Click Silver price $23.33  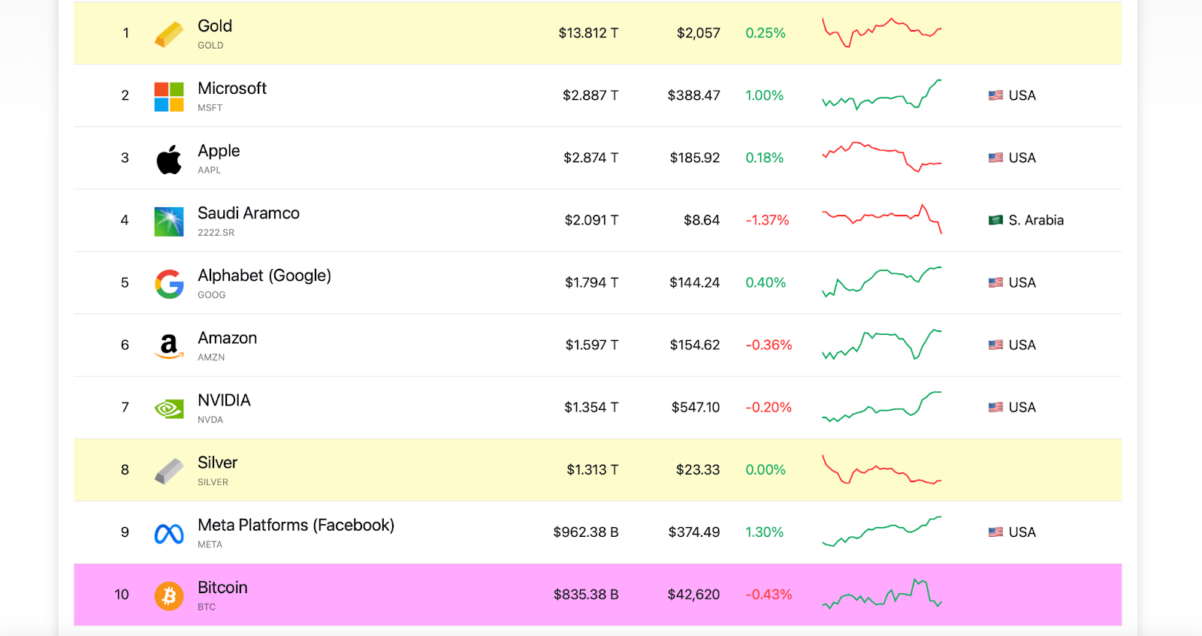[x=698, y=469]
